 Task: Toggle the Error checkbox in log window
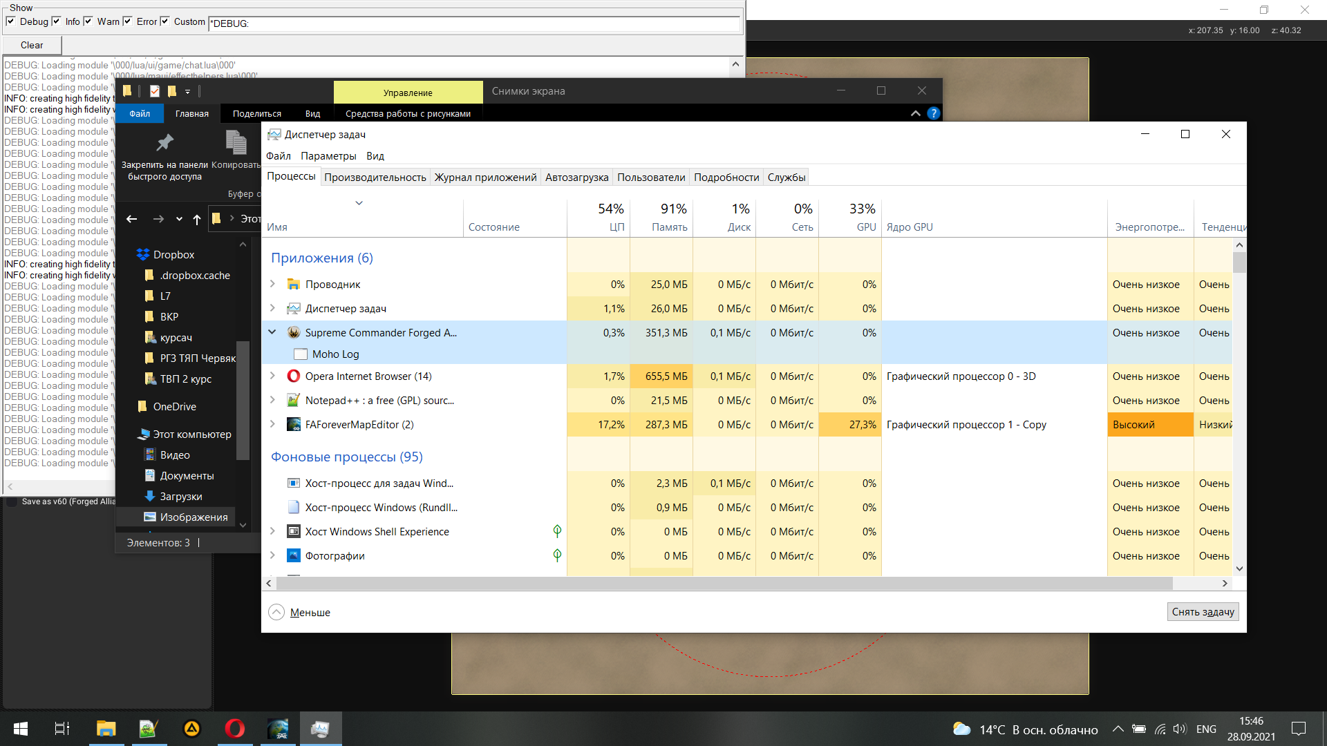127,21
